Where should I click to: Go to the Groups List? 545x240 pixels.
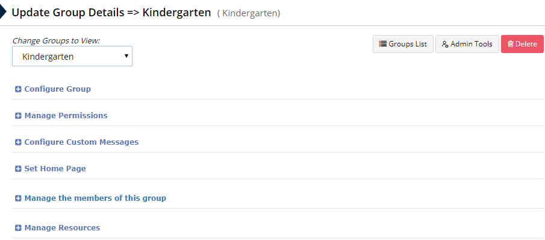(x=403, y=44)
